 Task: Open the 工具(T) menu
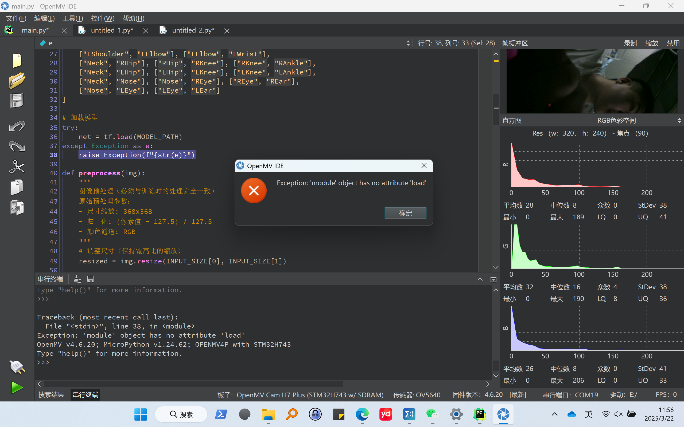[x=73, y=18]
